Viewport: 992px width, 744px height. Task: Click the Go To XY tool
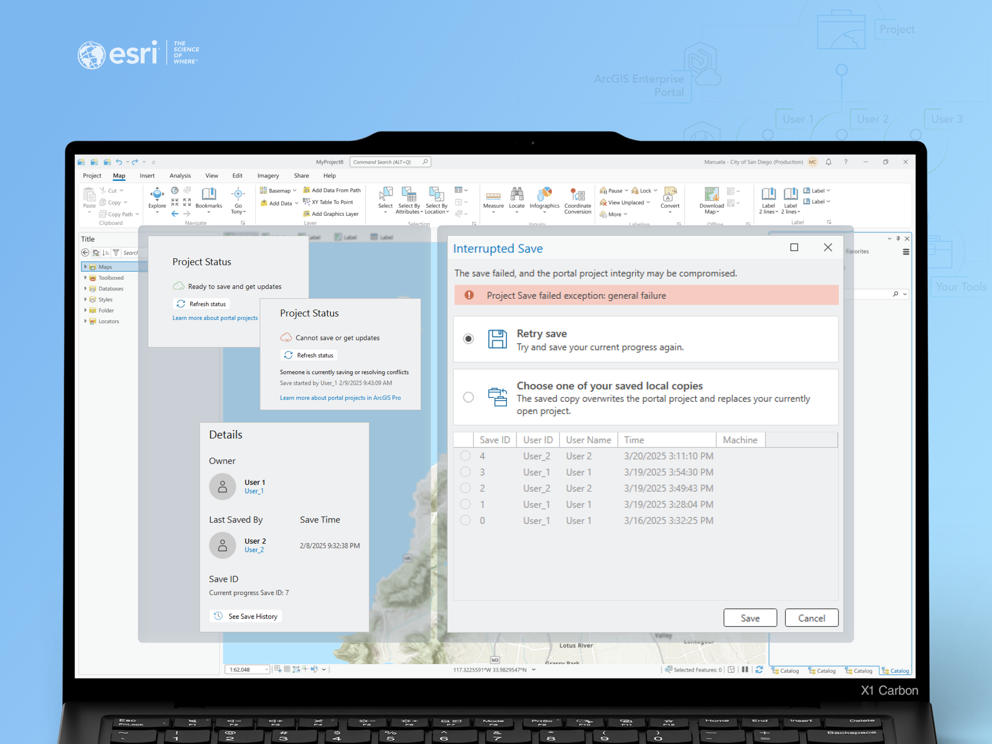click(238, 200)
